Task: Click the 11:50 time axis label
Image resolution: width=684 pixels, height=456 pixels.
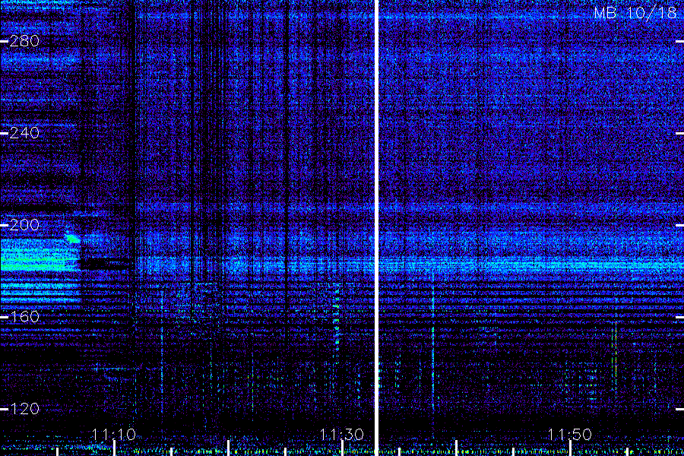Action: coord(570,434)
